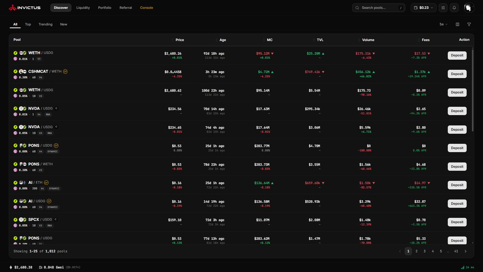483x272 pixels.
Task: Click the badge icon next to AI / ETH
Action: coord(46,183)
